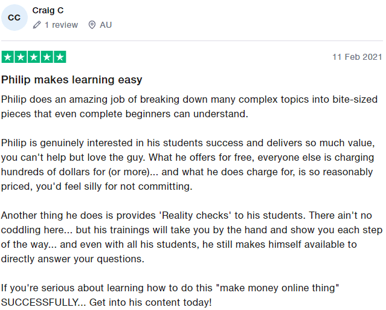
Task: Click the divider line under reviewer header
Action: click(192, 40)
